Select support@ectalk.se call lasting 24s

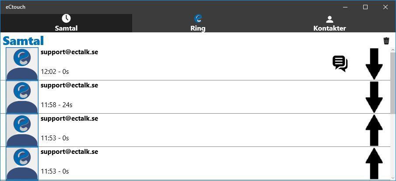[x=196, y=97]
